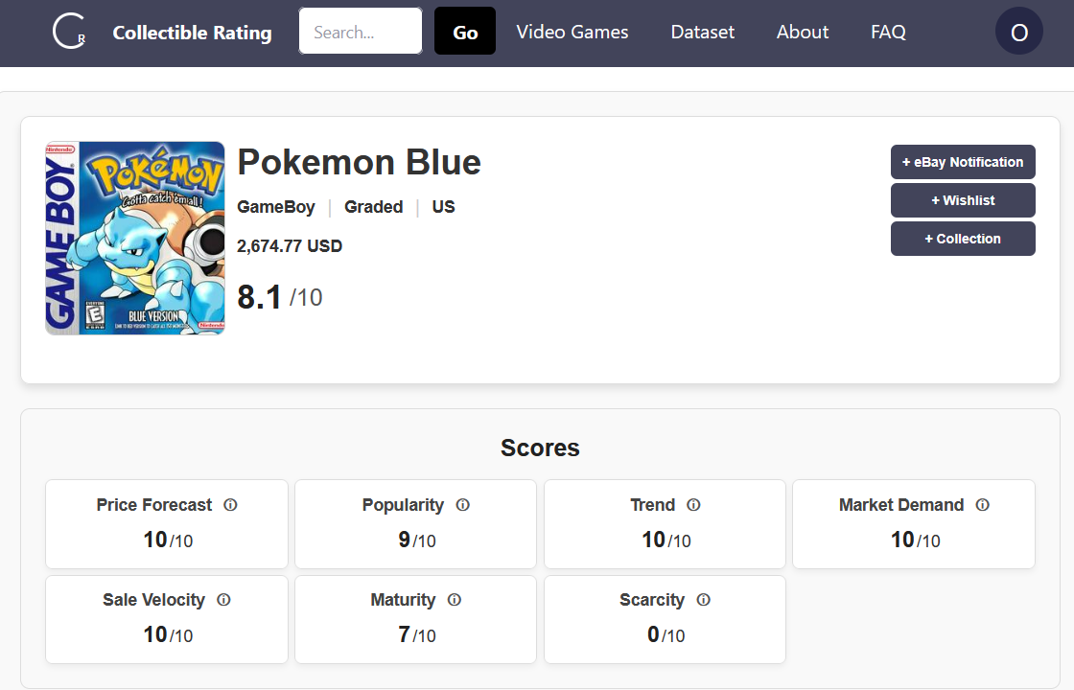The height and width of the screenshot is (690, 1074).
Task: Add an eBay Notification
Action: pos(963,162)
